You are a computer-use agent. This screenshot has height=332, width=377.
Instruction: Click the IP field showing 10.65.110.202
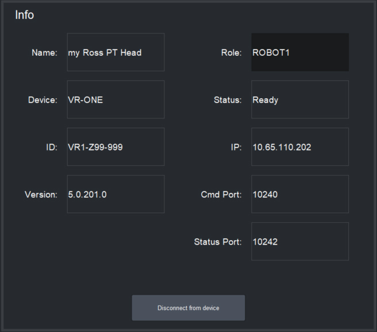pos(299,147)
